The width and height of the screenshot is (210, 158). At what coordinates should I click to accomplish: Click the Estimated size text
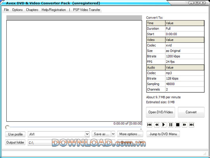tap(160, 102)
